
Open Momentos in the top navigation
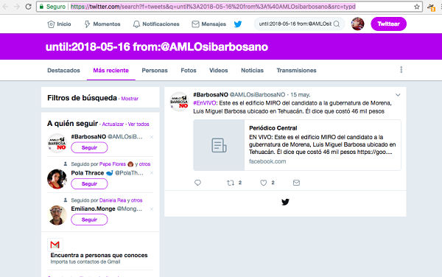click(x=102, y=24)
